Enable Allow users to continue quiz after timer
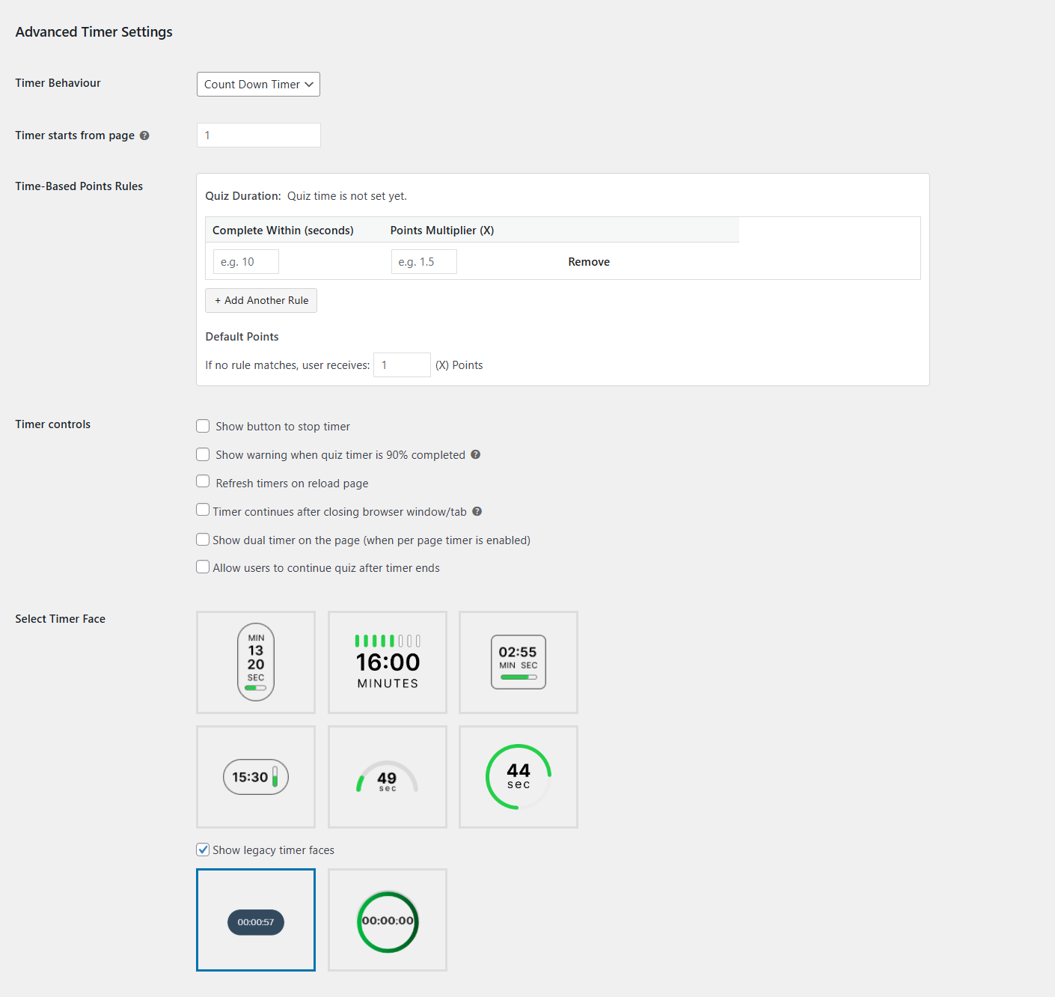This screenshot has width=1055, height=997. pos(203,567)
